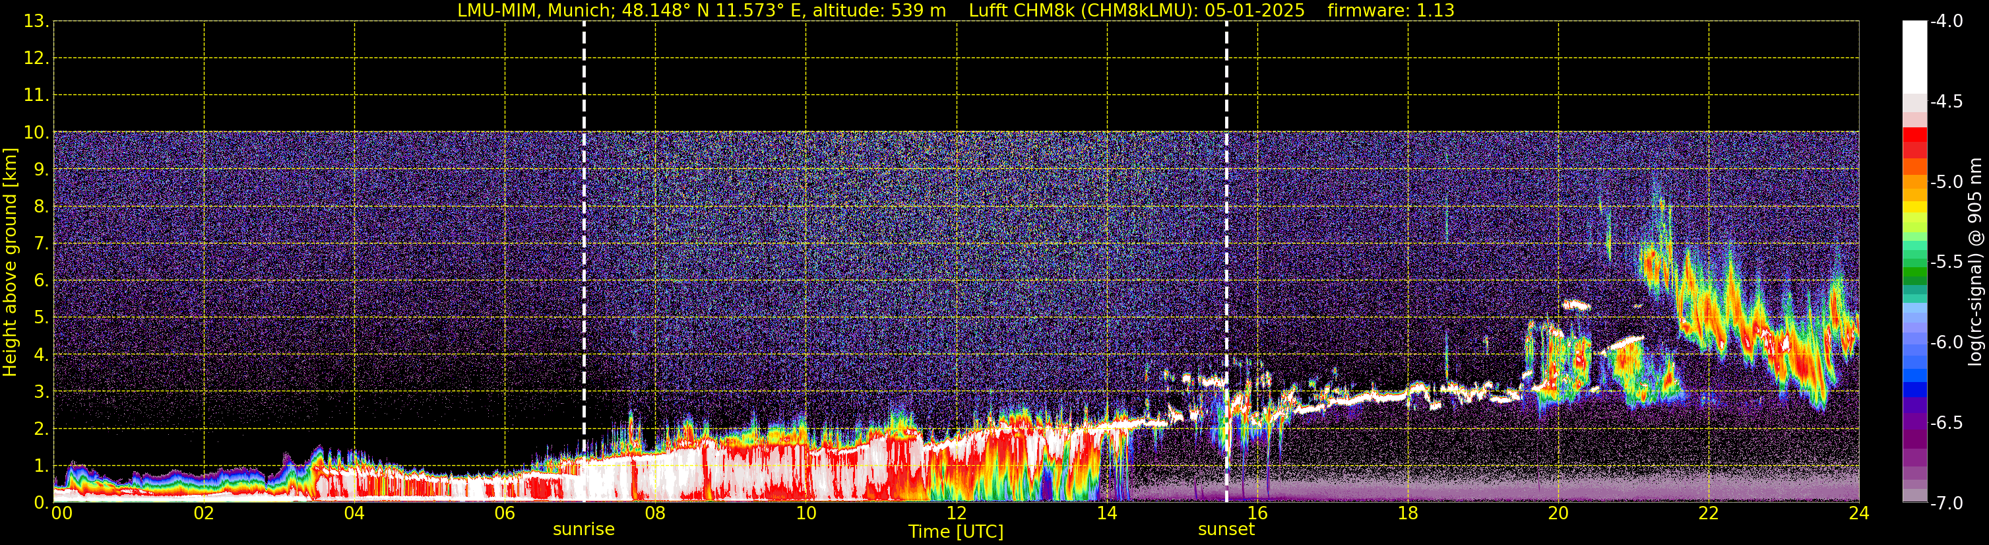This screenshot has height=545, width=1989.
Task: Click the 'sunset' label below the time axis
Action: [x=1226, y=530]
